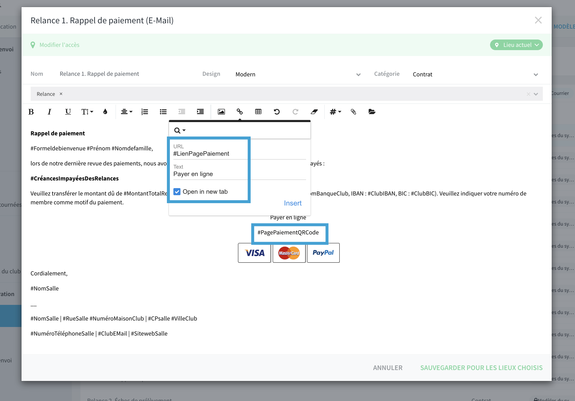
Task: Open the font size dropdown
Action: [87, 112]
